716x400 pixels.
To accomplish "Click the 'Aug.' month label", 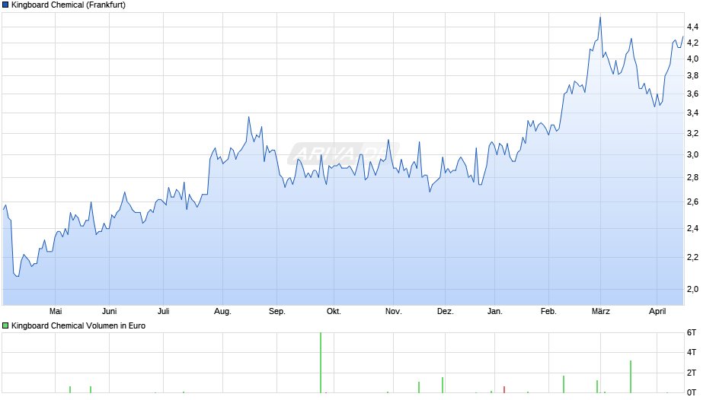I will [222, 312].
